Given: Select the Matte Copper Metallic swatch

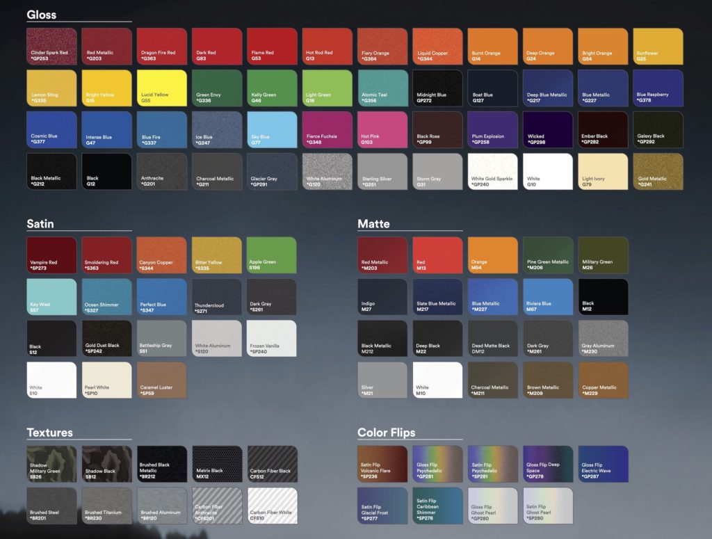Looking at the screenshot, I should tap(603, 380).
